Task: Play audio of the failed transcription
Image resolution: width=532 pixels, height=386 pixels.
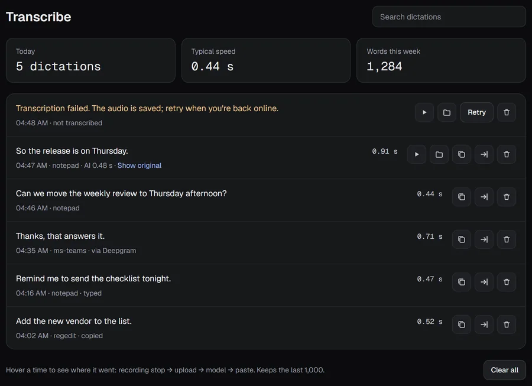Action: pos(424,112)
